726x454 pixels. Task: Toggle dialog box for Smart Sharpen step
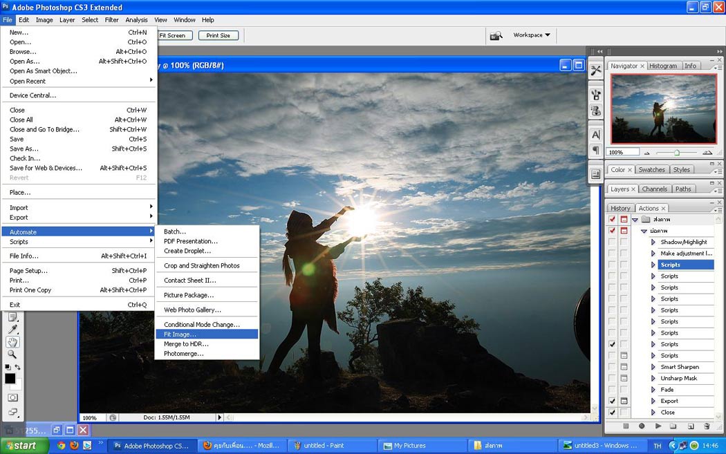[624, 367]
